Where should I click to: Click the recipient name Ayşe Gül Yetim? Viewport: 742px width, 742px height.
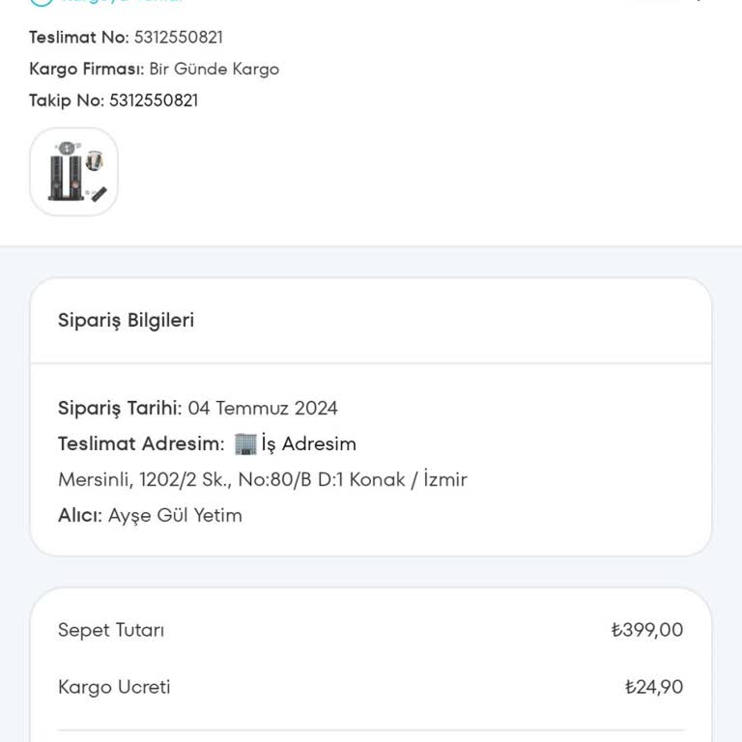175,515
